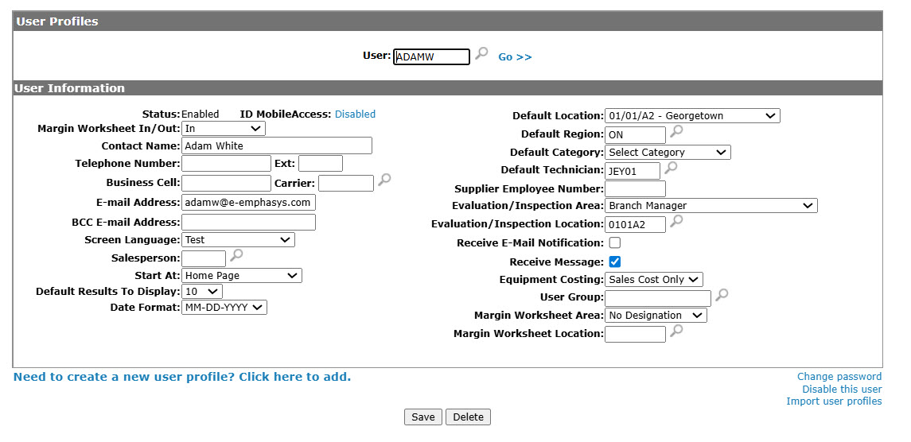Click the User Profiles header title
This screenshot has width=911, height=442.
[57, 21]
